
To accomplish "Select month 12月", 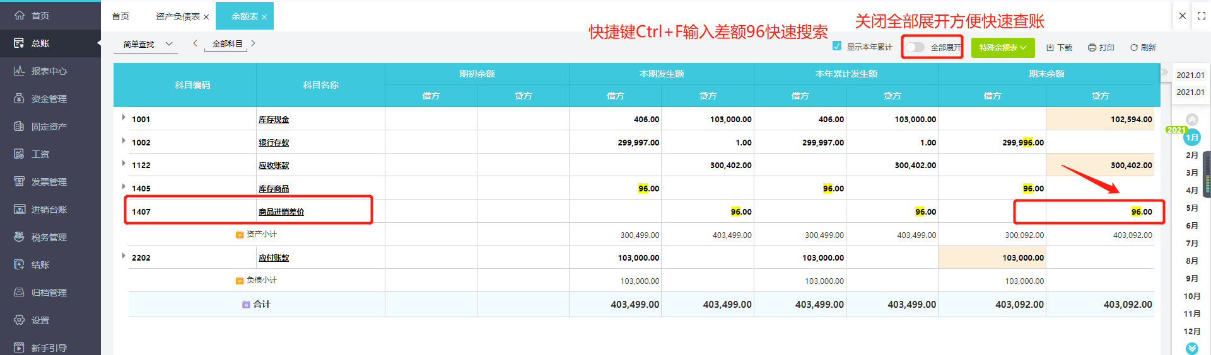I will coord(1191,331).
